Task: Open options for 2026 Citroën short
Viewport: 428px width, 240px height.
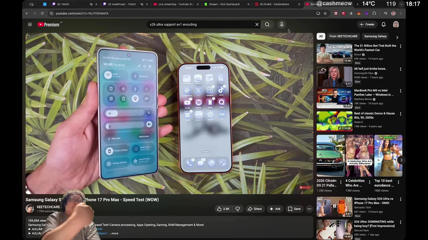Action: click(341, 182)
